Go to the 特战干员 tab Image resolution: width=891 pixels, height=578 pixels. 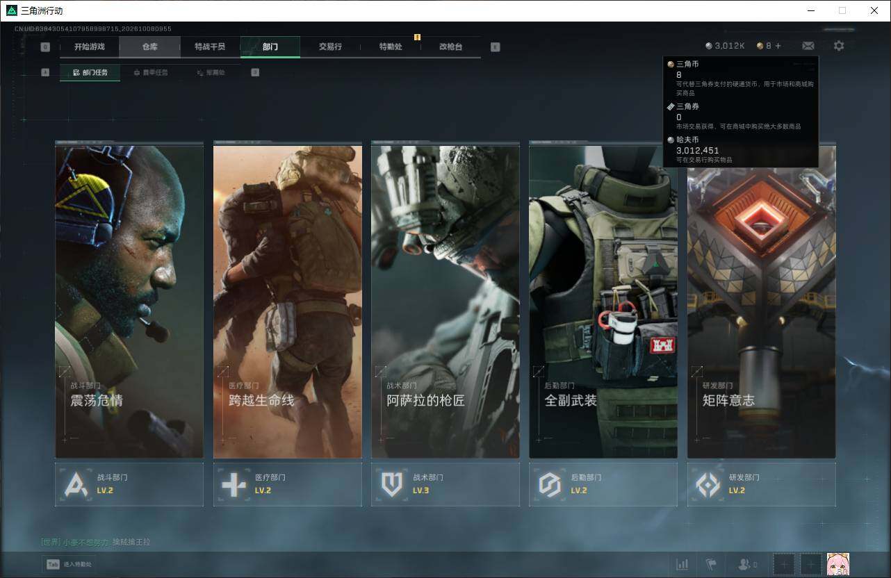(210, 47)
